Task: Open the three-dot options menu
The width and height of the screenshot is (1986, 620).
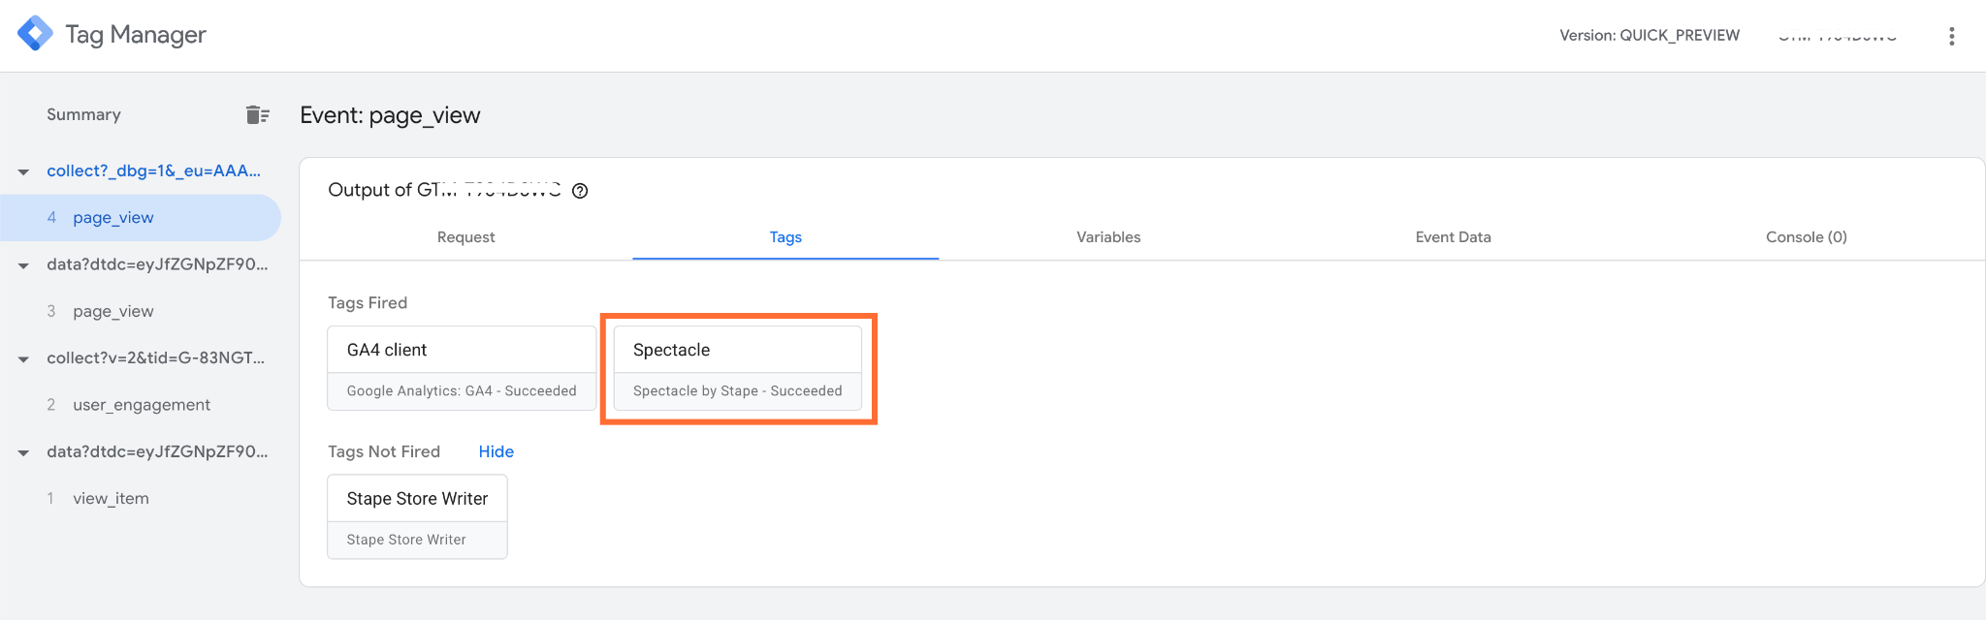Action: point(1951,36)
